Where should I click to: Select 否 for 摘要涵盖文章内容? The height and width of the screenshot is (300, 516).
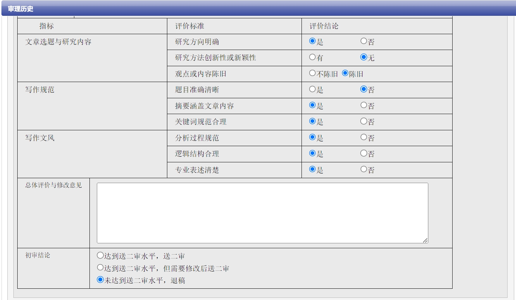(364, 105)
